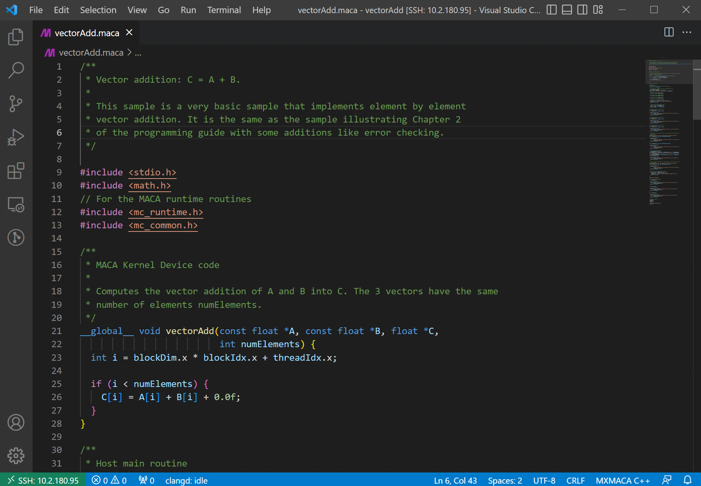Switch to the vectorAdd.maca tab
The width and height of the screenshot is (701, 486).
[x=87, y=33]
